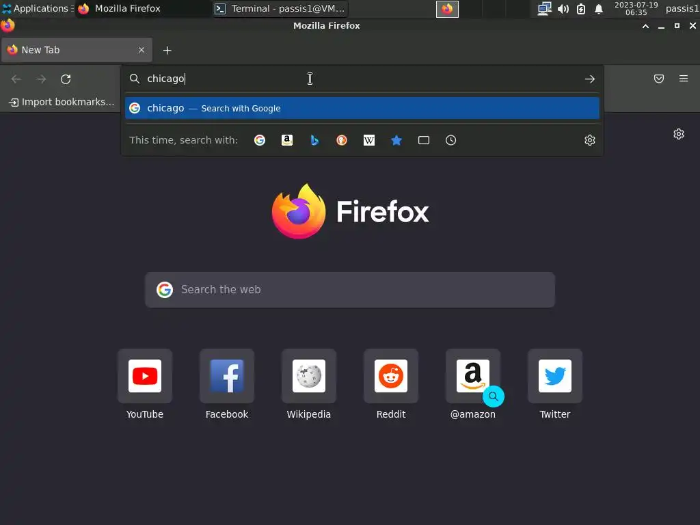Go forward one page
700x525 pixels.
point(41,79)
